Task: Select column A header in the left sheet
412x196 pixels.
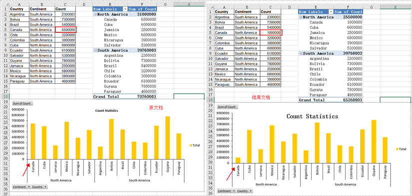Action: point(19,4)
